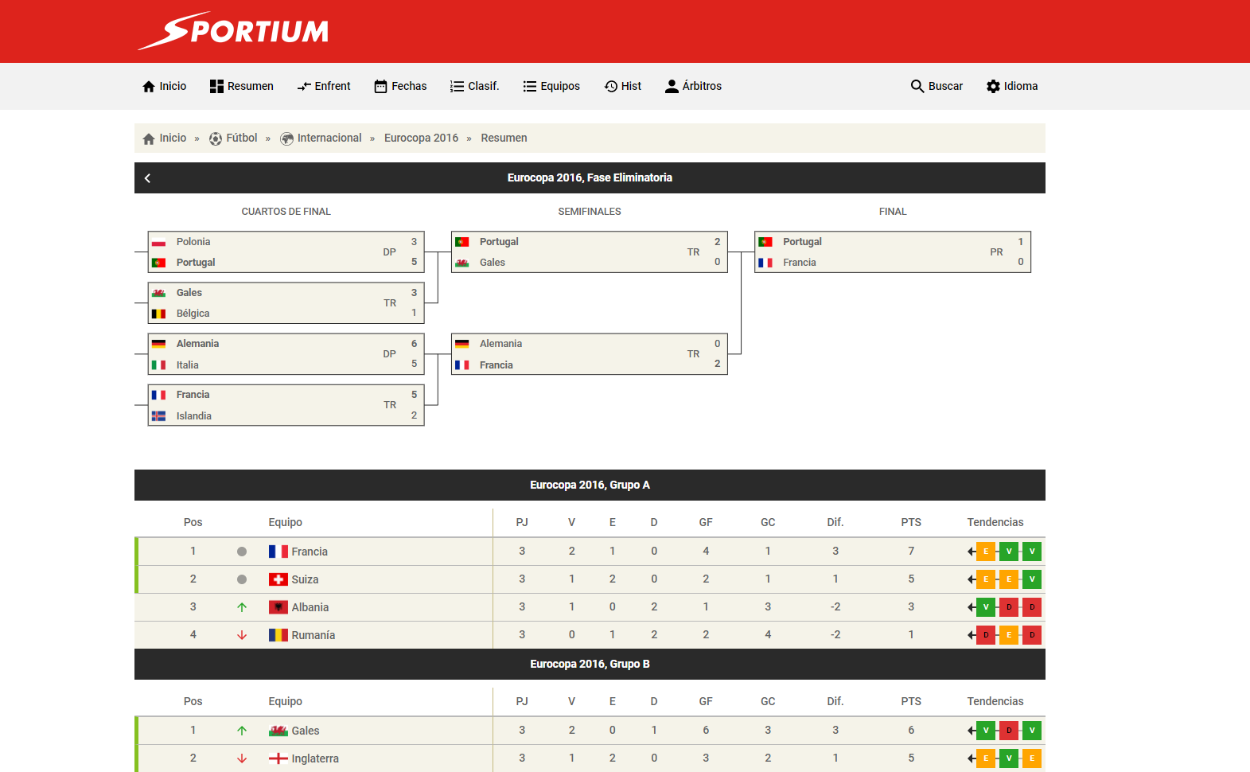Click the Sportium logo
This screenshot has width=1250, height=772.
pyautogui.click(x=233, y=31)
